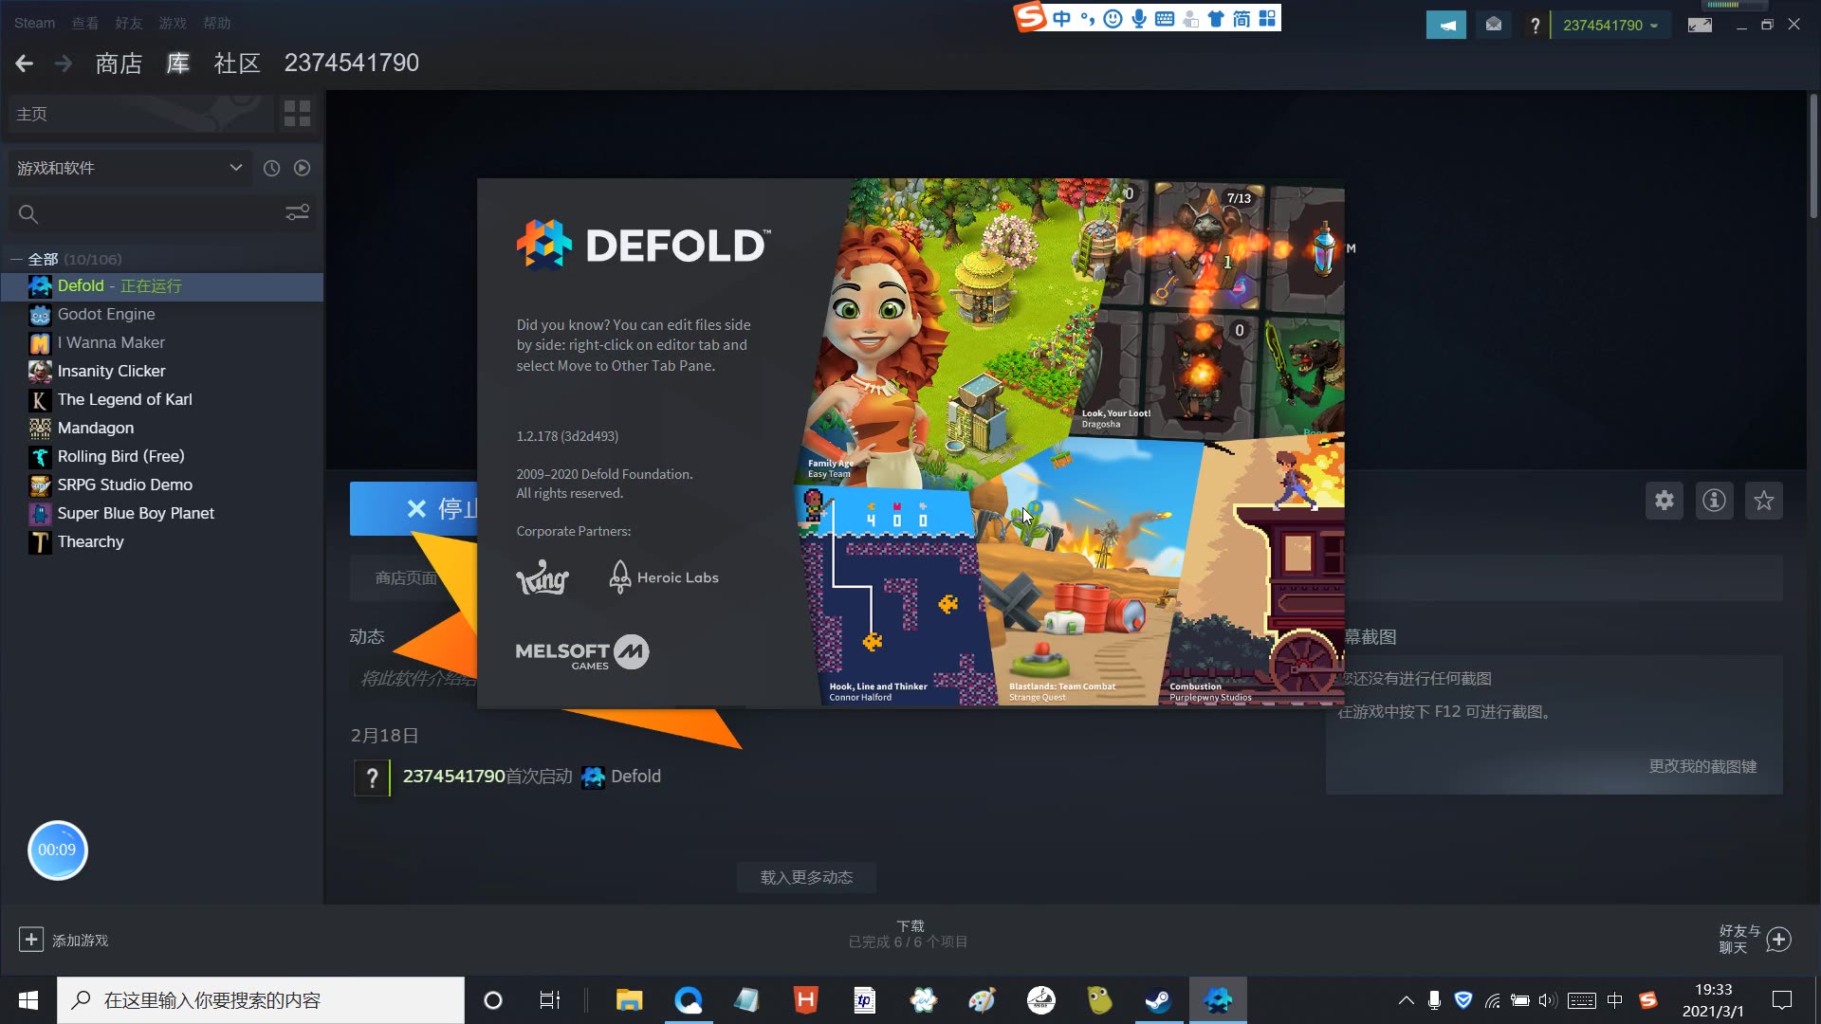
Task: Add Defold to favorites star
Action: [x=1763, y=501]
